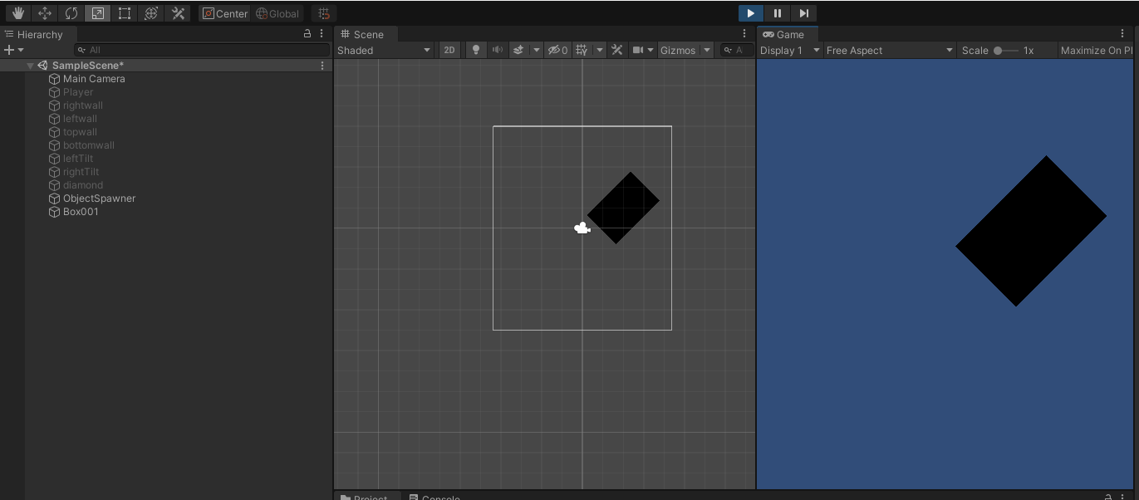Viewport: 1139px width, 500px height.
Task: Click Maximize On Play
Action: pos(1095,50)
